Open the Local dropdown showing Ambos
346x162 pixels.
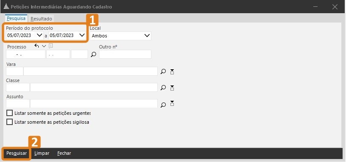pyautogui.click(x=120, y=36)
